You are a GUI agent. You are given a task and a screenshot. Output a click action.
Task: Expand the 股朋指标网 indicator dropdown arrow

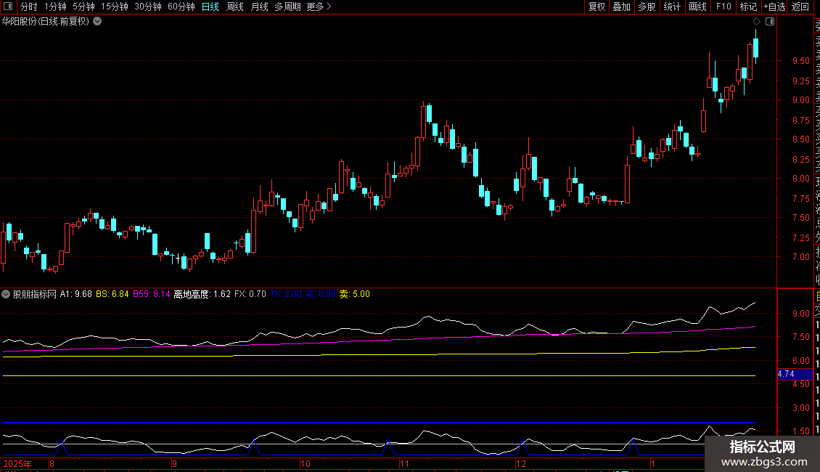[x=7, y=294]
